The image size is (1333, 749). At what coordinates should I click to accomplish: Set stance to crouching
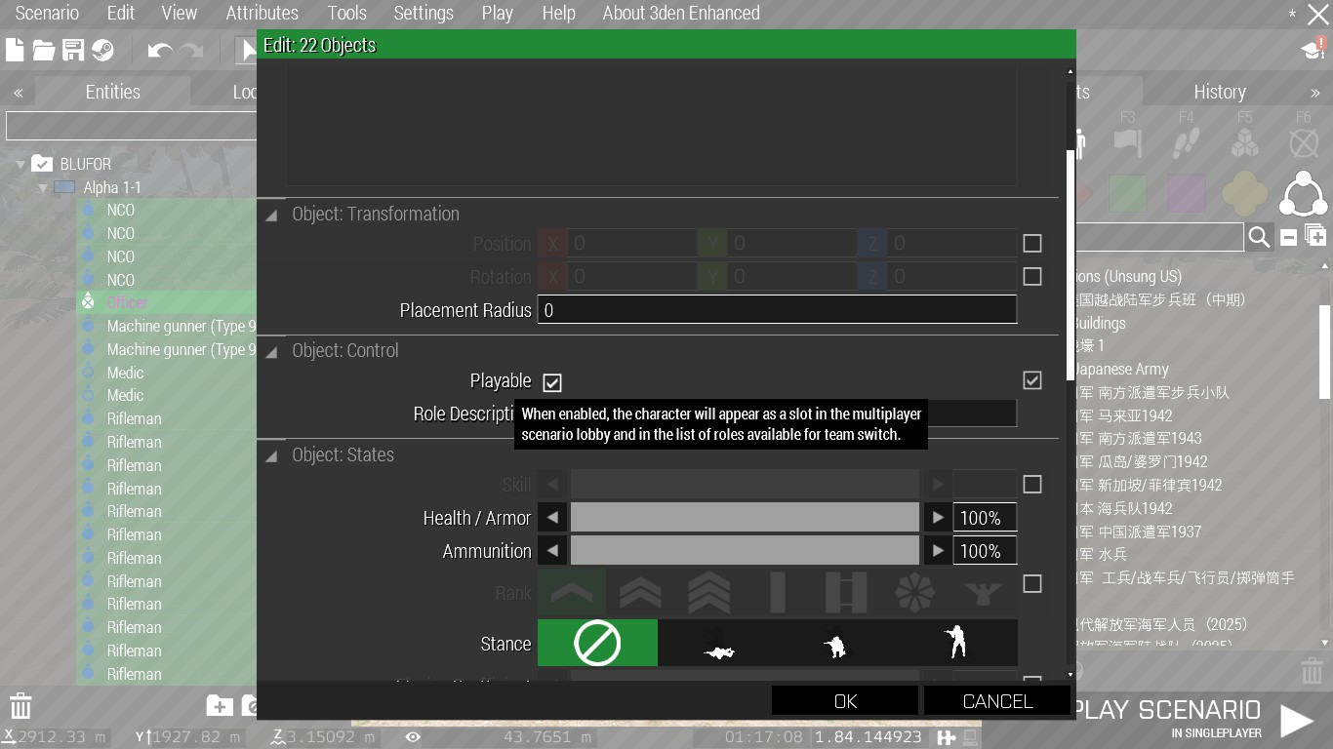(837, 644)
